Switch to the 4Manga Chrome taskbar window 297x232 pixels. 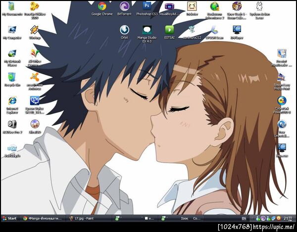point(43,218)
